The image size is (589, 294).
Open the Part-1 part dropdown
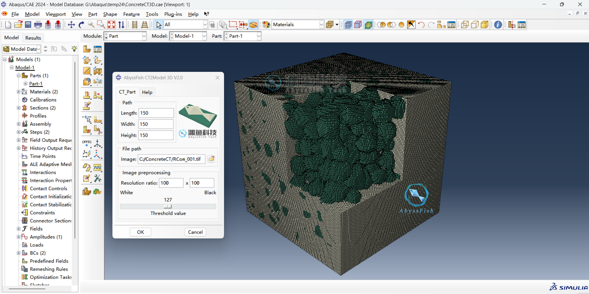coord(259,36)
